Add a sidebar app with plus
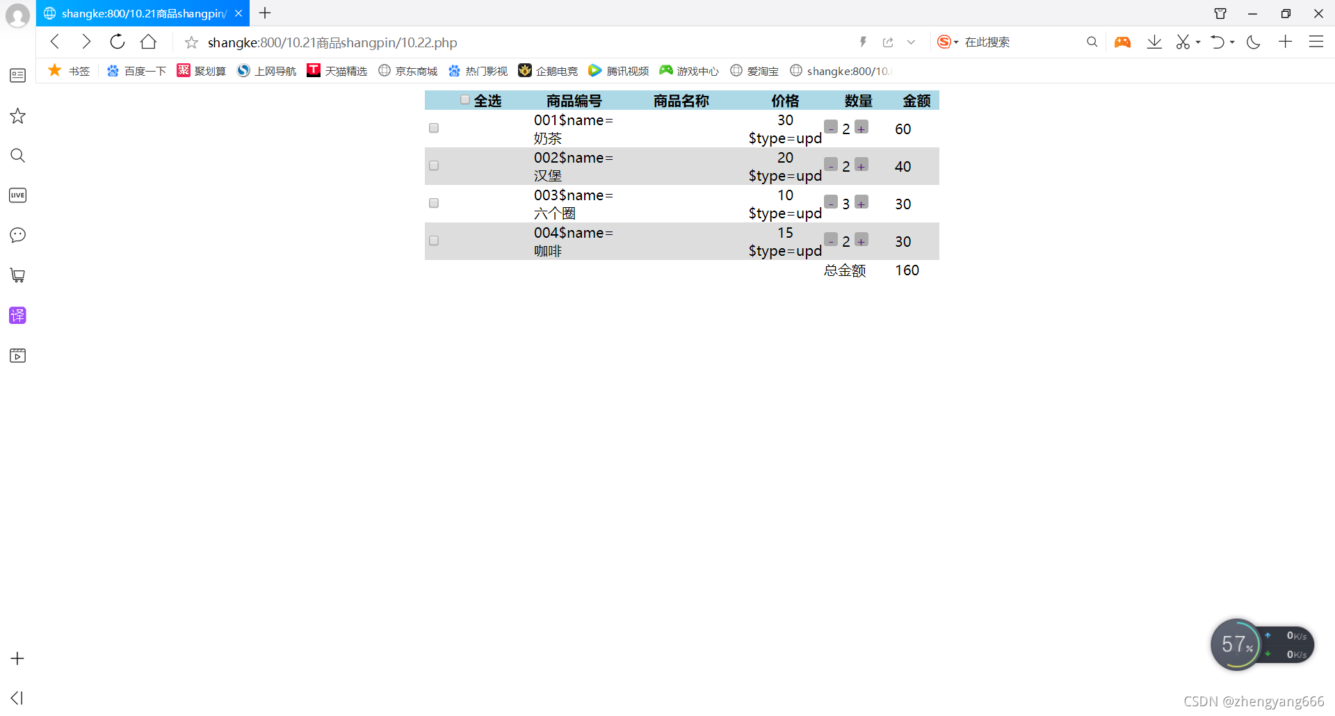The width and height of the screenshot is (1335, 716). click(18, 658)
